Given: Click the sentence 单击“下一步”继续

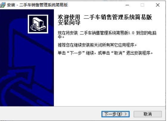Looking at the screenshot, I should (x=76, y=53).
